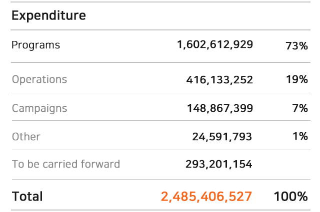The width and height of the screenshot is (320, 212).
Task: Click the Other row label
Action: (26, 137)
